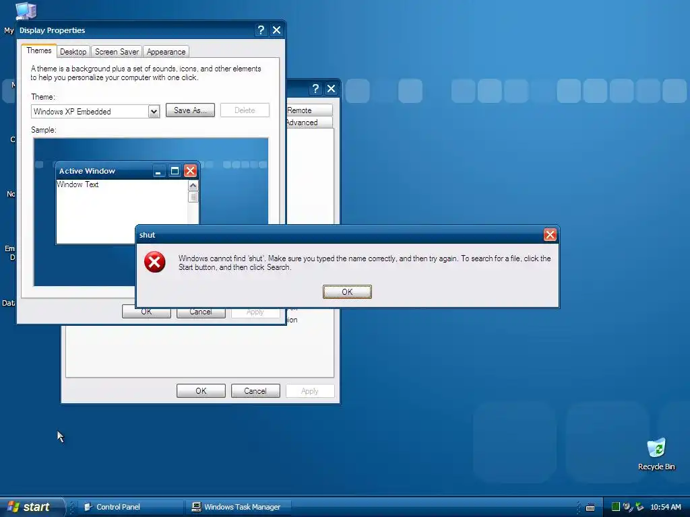Dismiss the 'shut' error with OK
The height and width of the screenshot is (517, 690).
347,291
